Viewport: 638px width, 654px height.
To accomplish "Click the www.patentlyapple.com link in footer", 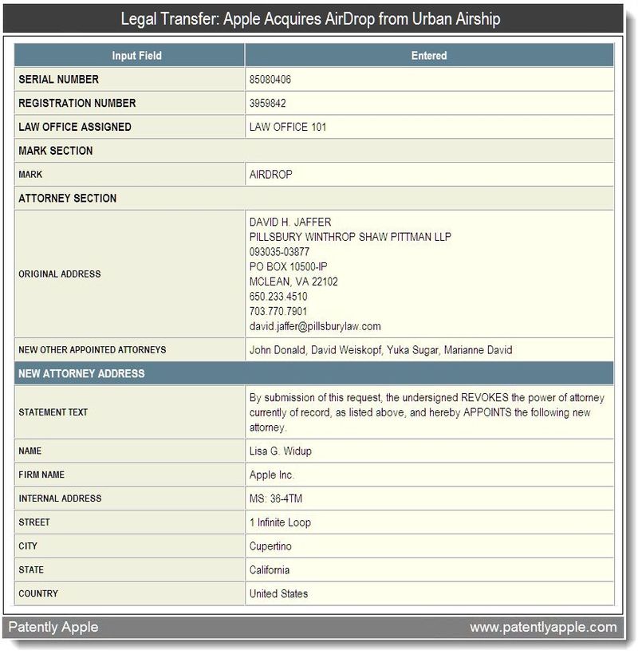I will (543, 627).
